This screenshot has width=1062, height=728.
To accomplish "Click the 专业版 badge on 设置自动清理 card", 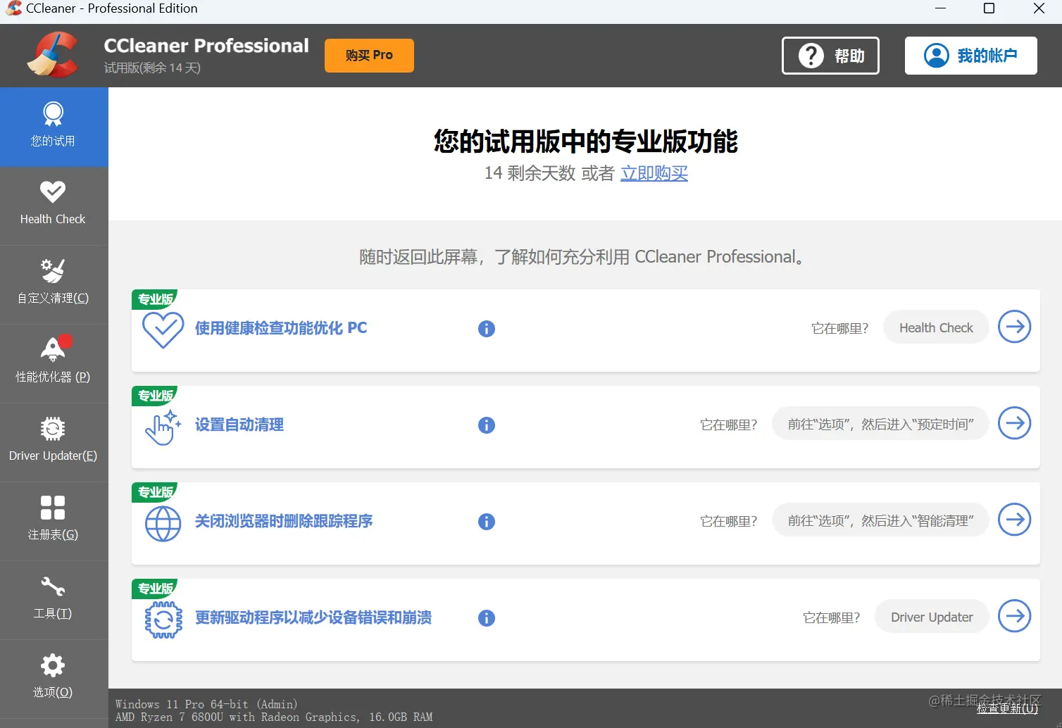I will 155,395.
